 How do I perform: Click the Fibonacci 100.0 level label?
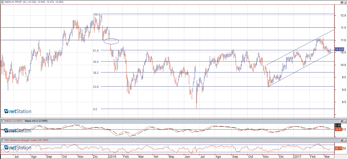[97, 15]
